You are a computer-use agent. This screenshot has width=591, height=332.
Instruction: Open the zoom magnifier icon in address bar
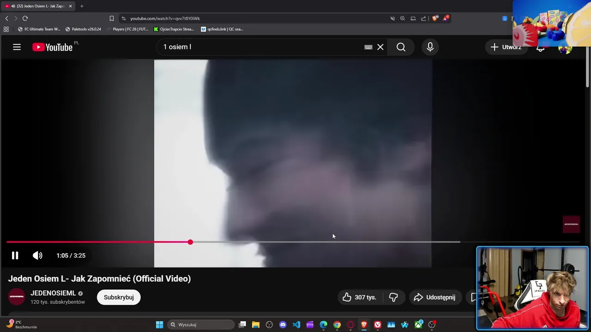click(403, 18)
